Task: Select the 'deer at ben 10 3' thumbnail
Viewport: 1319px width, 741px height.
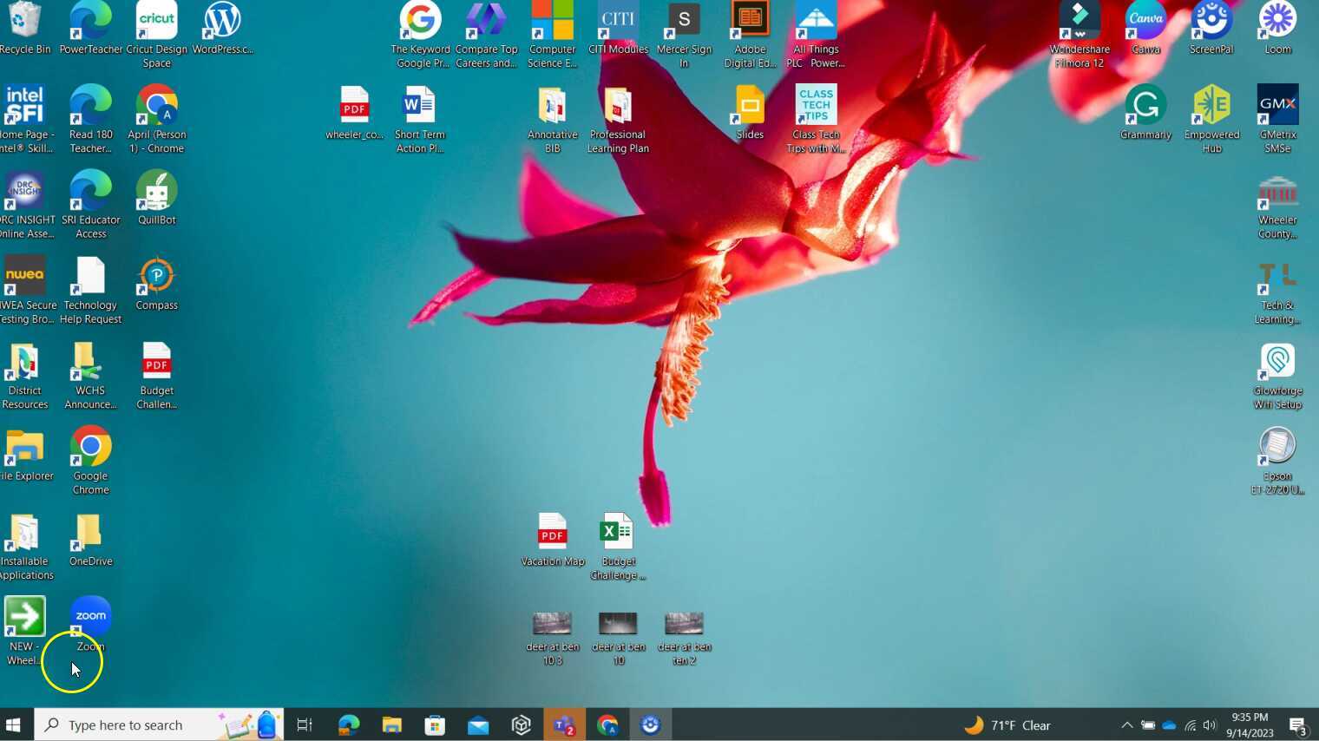Action: 552,625
